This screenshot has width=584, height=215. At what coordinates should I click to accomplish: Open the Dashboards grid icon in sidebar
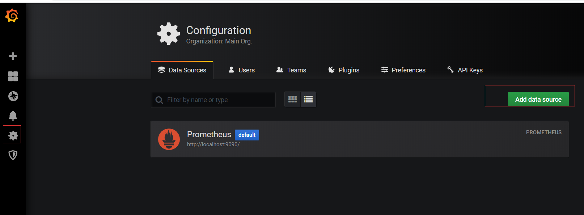point(13,76)
